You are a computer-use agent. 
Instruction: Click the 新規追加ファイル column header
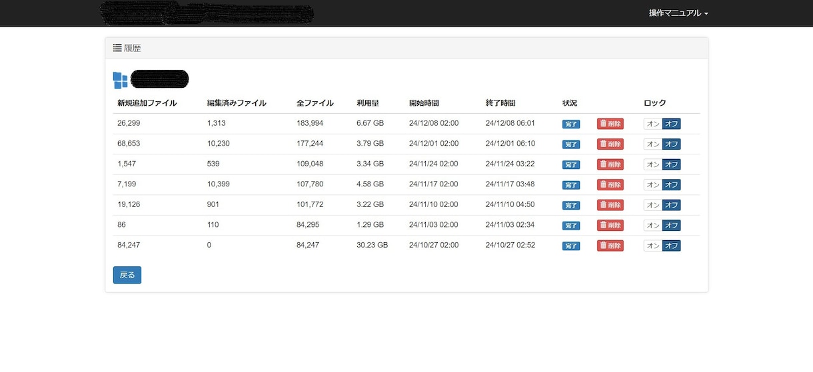147,103
